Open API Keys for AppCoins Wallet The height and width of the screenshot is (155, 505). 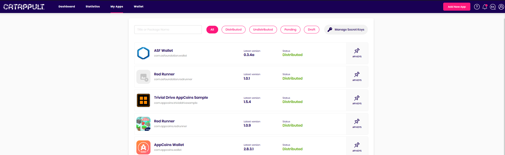(x=357, y=147)
